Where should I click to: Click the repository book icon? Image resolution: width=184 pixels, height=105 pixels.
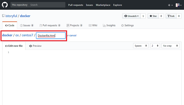tap(3, 16)
